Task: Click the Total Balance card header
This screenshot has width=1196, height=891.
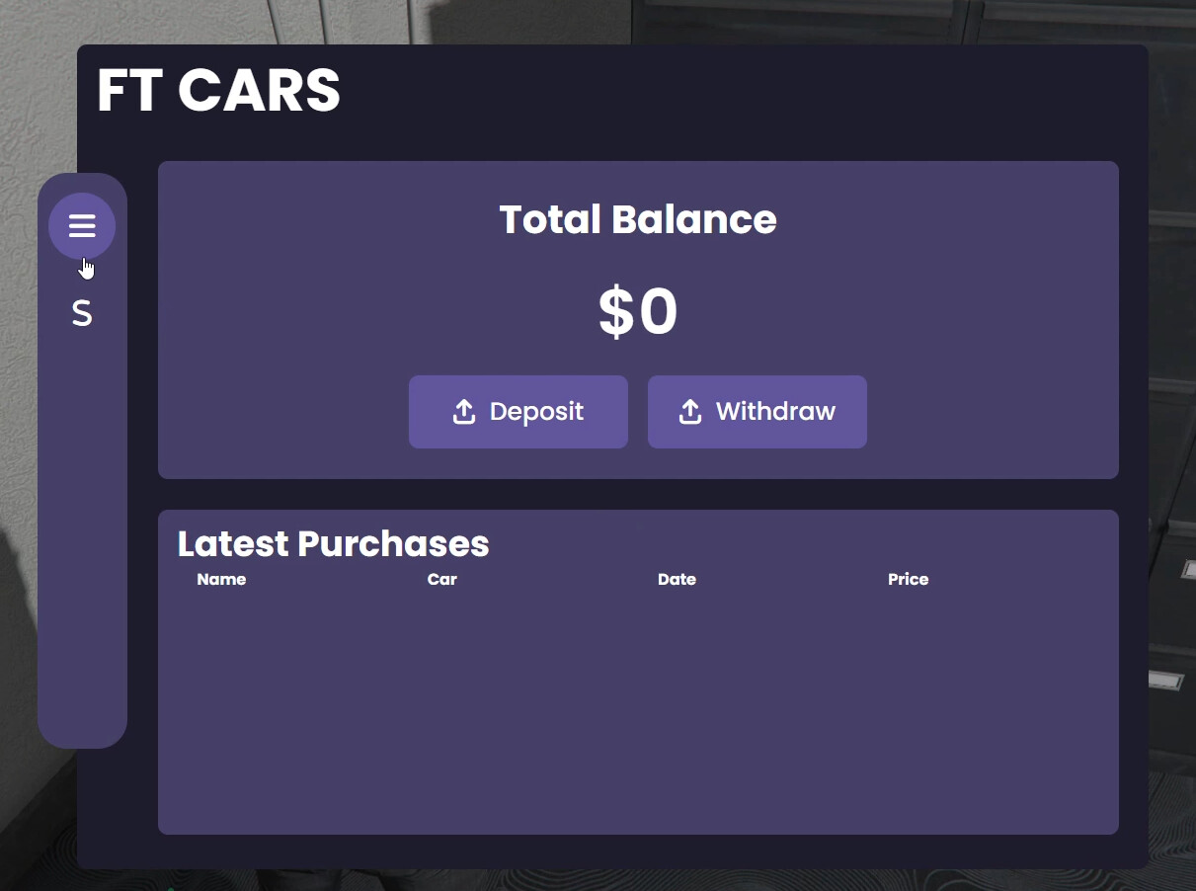Action: 637,219
